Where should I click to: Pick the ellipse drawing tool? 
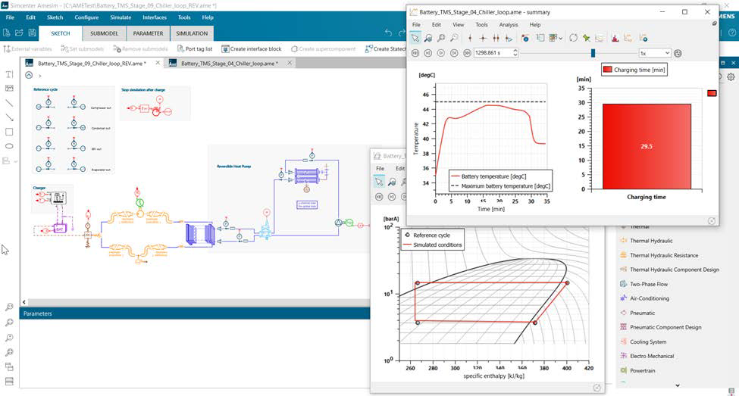click(x=9, y=145)
